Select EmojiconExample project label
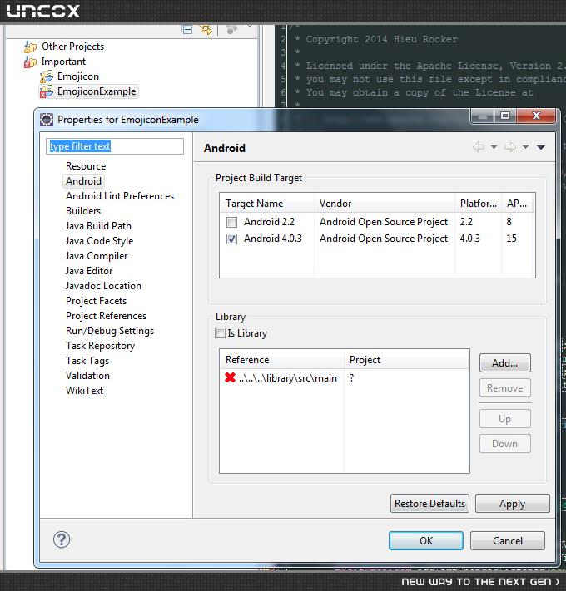Screen dimensions: 566x591 point(97,91)
